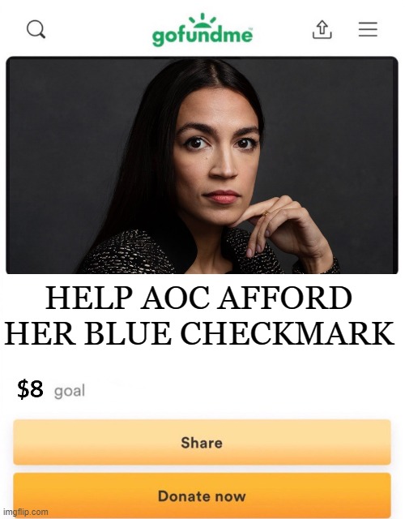Viewport: 405px width, 519px height.
Task: Click the sunburst emblem above gofundme text
Action: [x=202, y=20]
